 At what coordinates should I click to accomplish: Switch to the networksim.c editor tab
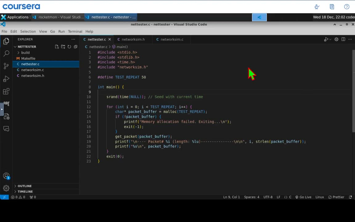tap(172, 39)
